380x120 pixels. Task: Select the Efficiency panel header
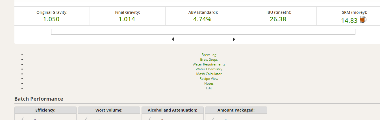point(45,110)
